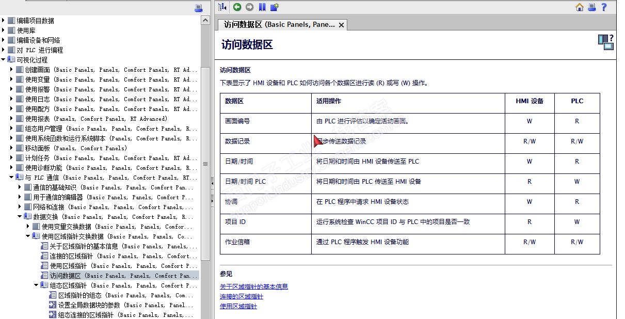This screenshot has height=319, width=625.
Task: Open 连接的区域指针 page in the tree
Action: click(x=123, y=256)
